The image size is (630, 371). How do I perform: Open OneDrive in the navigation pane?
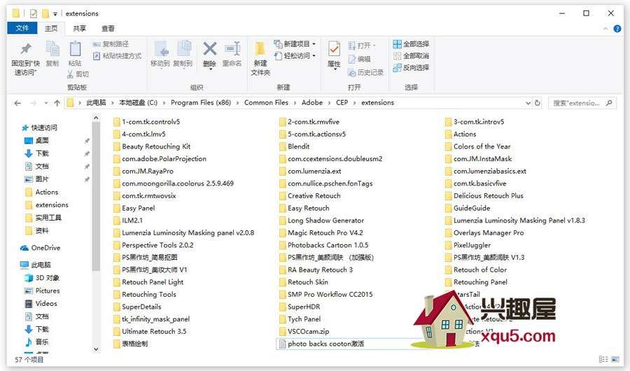click(x=40, y=248)
